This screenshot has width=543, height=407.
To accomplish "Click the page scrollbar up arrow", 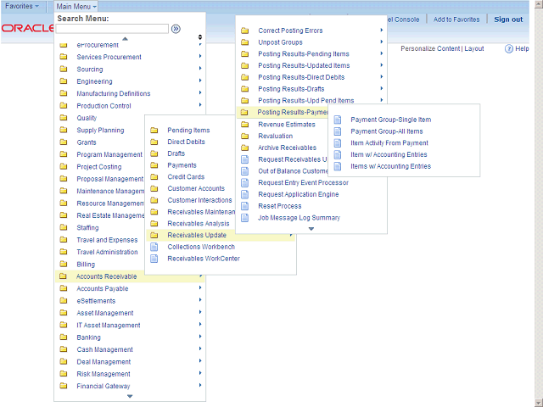I will 539,4.
